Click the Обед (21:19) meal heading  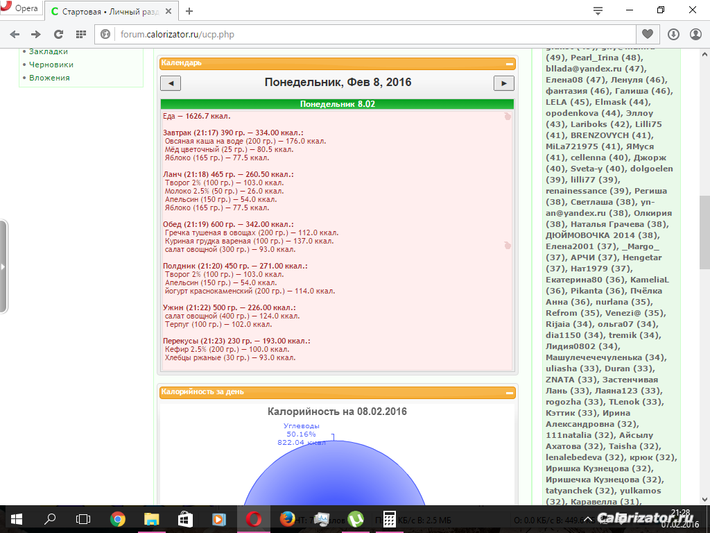228,224
